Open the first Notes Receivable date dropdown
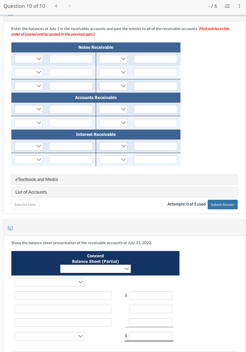 [28, 59]
